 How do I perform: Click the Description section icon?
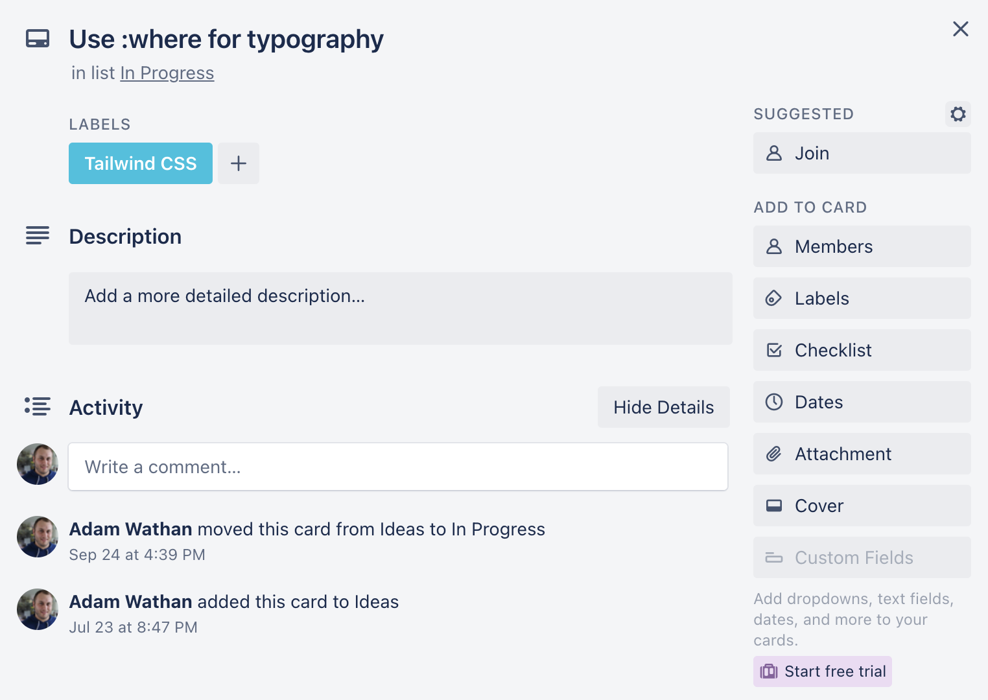tap(37, 236)
